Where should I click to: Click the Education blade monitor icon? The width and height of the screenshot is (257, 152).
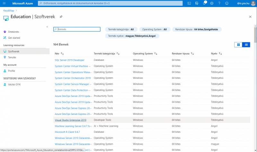6,18
